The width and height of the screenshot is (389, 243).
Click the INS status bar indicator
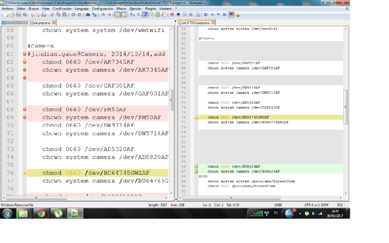(340, 205)
